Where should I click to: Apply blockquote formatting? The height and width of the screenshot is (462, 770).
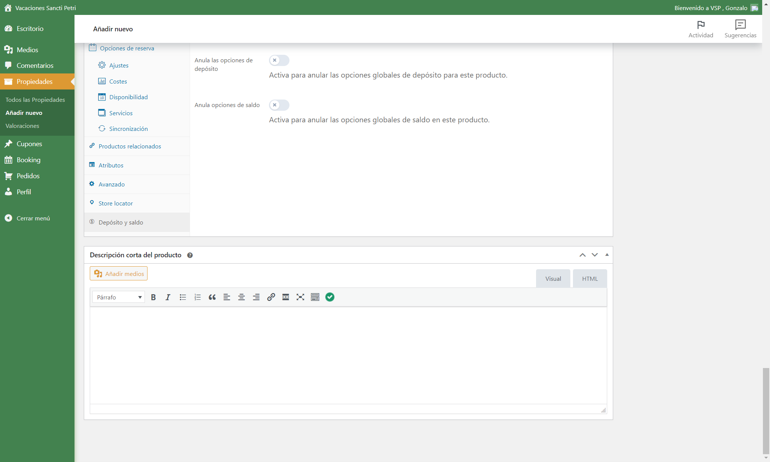(212, 297)
